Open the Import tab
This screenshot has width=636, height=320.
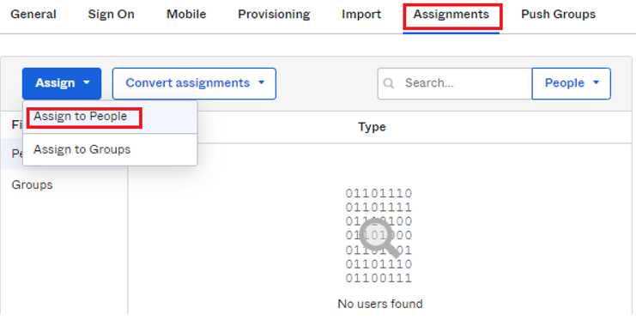(x=361, y=15)
